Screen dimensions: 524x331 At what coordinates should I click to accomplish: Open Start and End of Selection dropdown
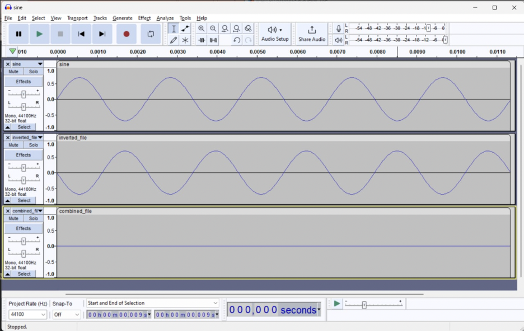click(152, 303)
